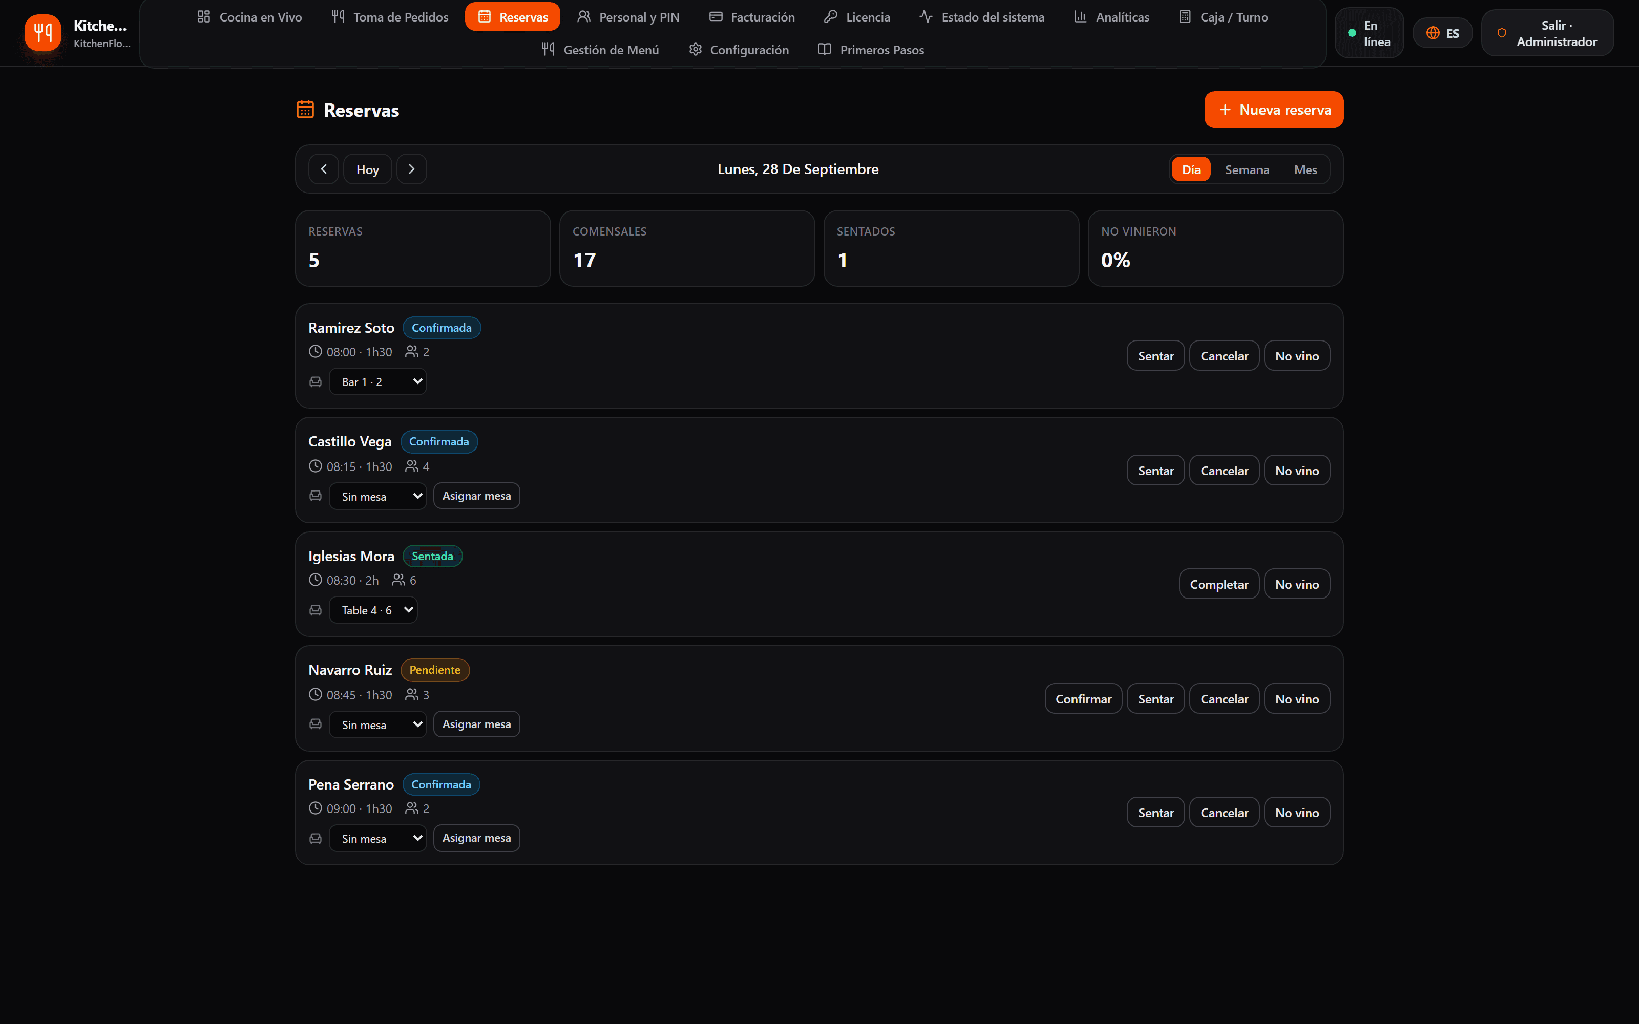1639x1024 pixels.
Task: Click Nueva reserva button
Action: 1274,110
